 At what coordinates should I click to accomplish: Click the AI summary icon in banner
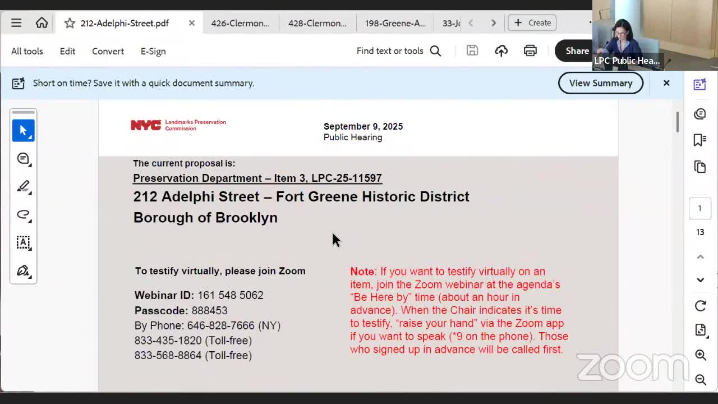[x=19, y=83]
